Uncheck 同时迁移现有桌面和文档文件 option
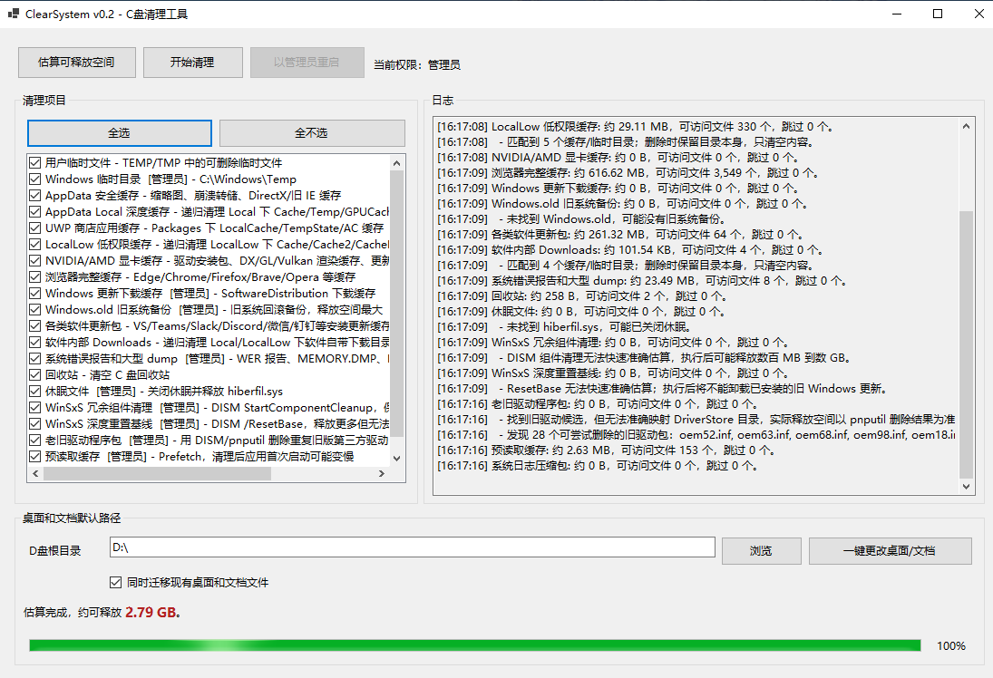This screenshot has height=678, width=993. click(115, 583)
